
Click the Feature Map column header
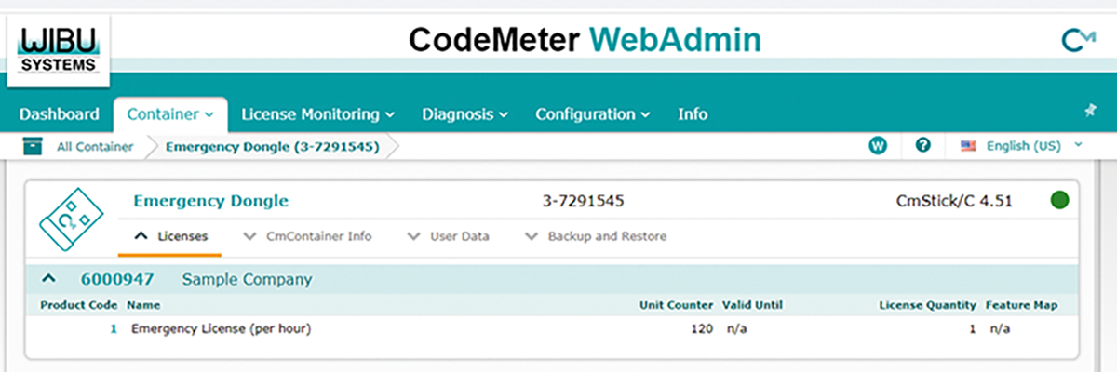click(1021, 304)
